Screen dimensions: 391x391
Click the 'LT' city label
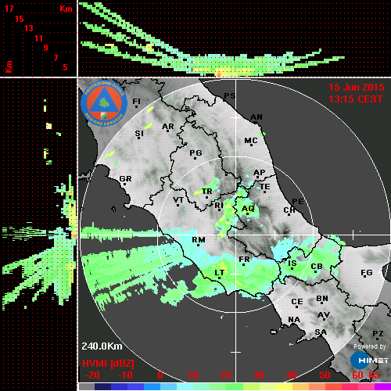pyautogui.click(x=220, y=273)
